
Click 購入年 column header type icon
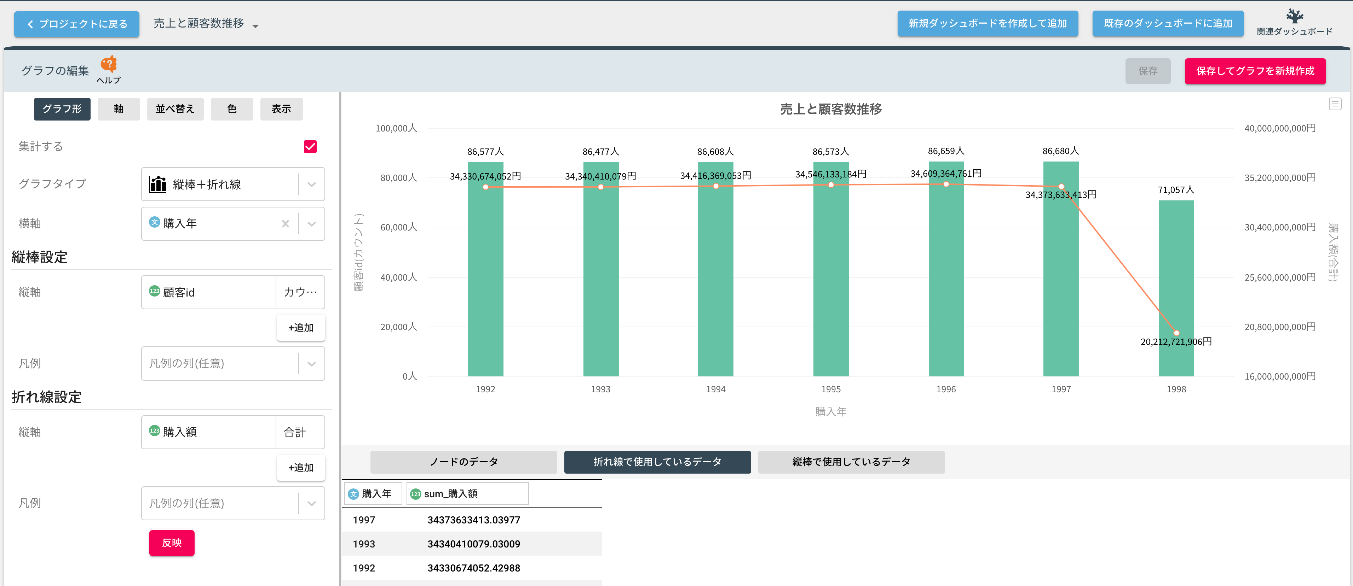coord(353,494)
